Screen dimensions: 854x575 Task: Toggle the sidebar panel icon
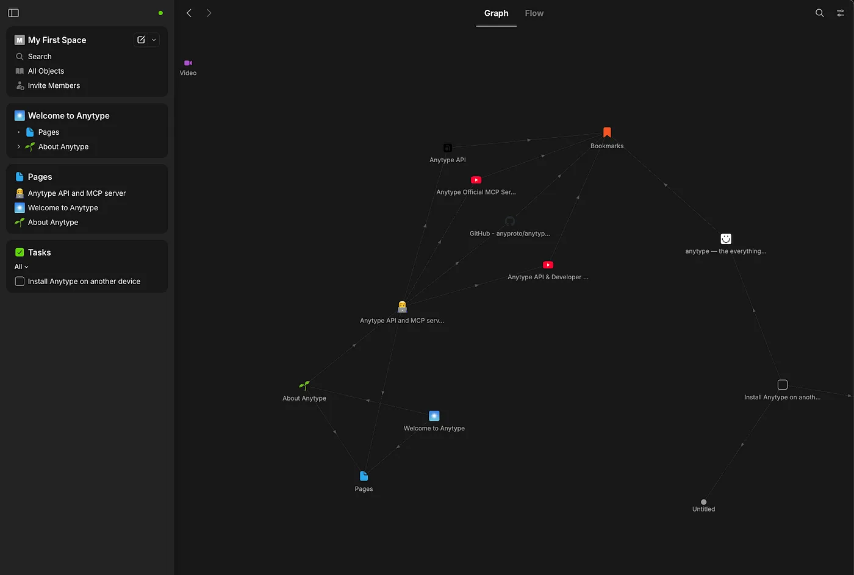[13, 13]
